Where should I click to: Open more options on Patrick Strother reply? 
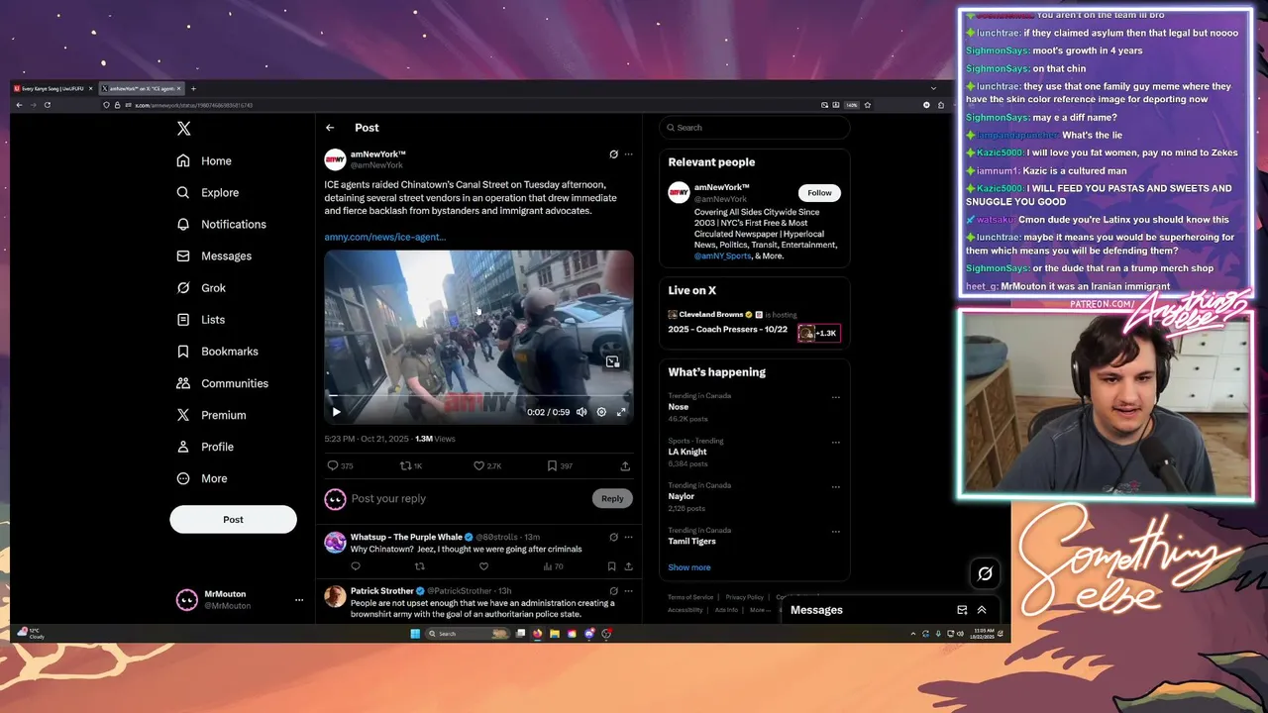[x=628, y=590]
